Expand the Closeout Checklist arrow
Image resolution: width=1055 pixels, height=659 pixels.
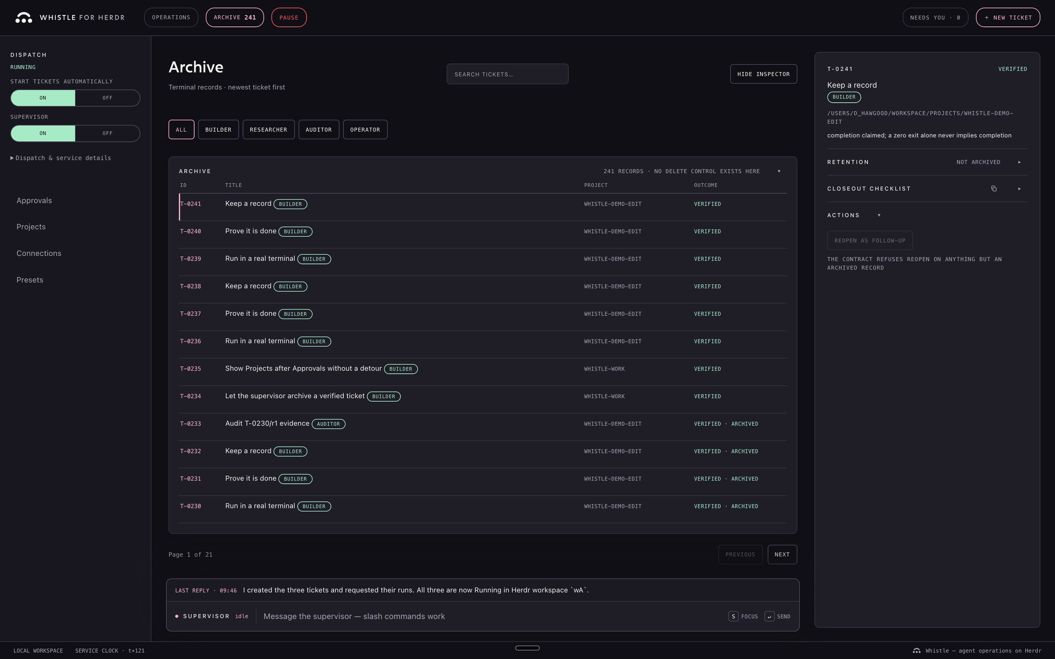tap(1019, 189)
